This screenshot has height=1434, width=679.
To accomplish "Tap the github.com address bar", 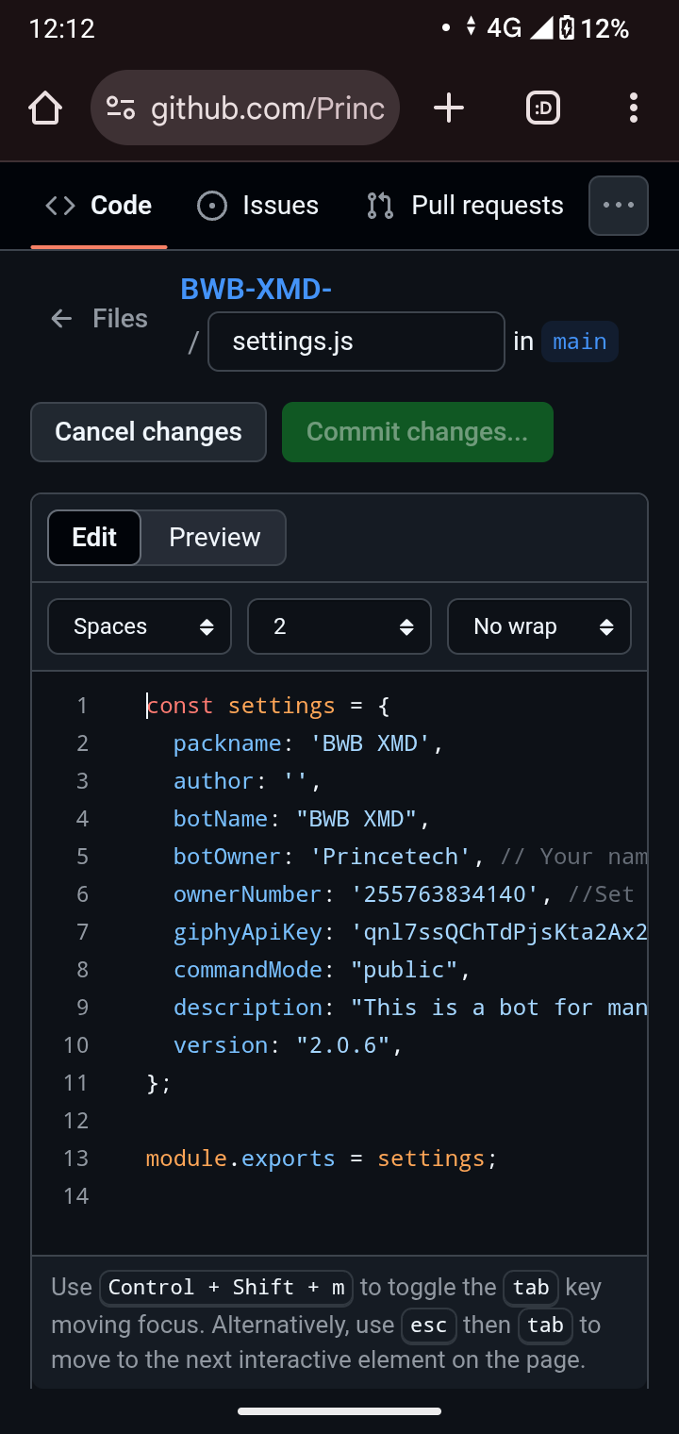I will tap(245, 108).
